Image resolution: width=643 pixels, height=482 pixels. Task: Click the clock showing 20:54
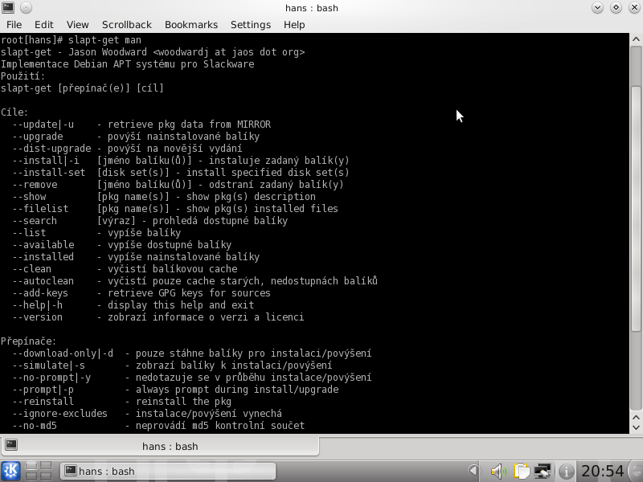point(602,471)
